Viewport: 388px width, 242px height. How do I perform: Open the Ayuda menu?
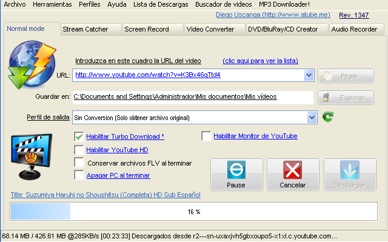pyautogui.click(x=117, y=4)
